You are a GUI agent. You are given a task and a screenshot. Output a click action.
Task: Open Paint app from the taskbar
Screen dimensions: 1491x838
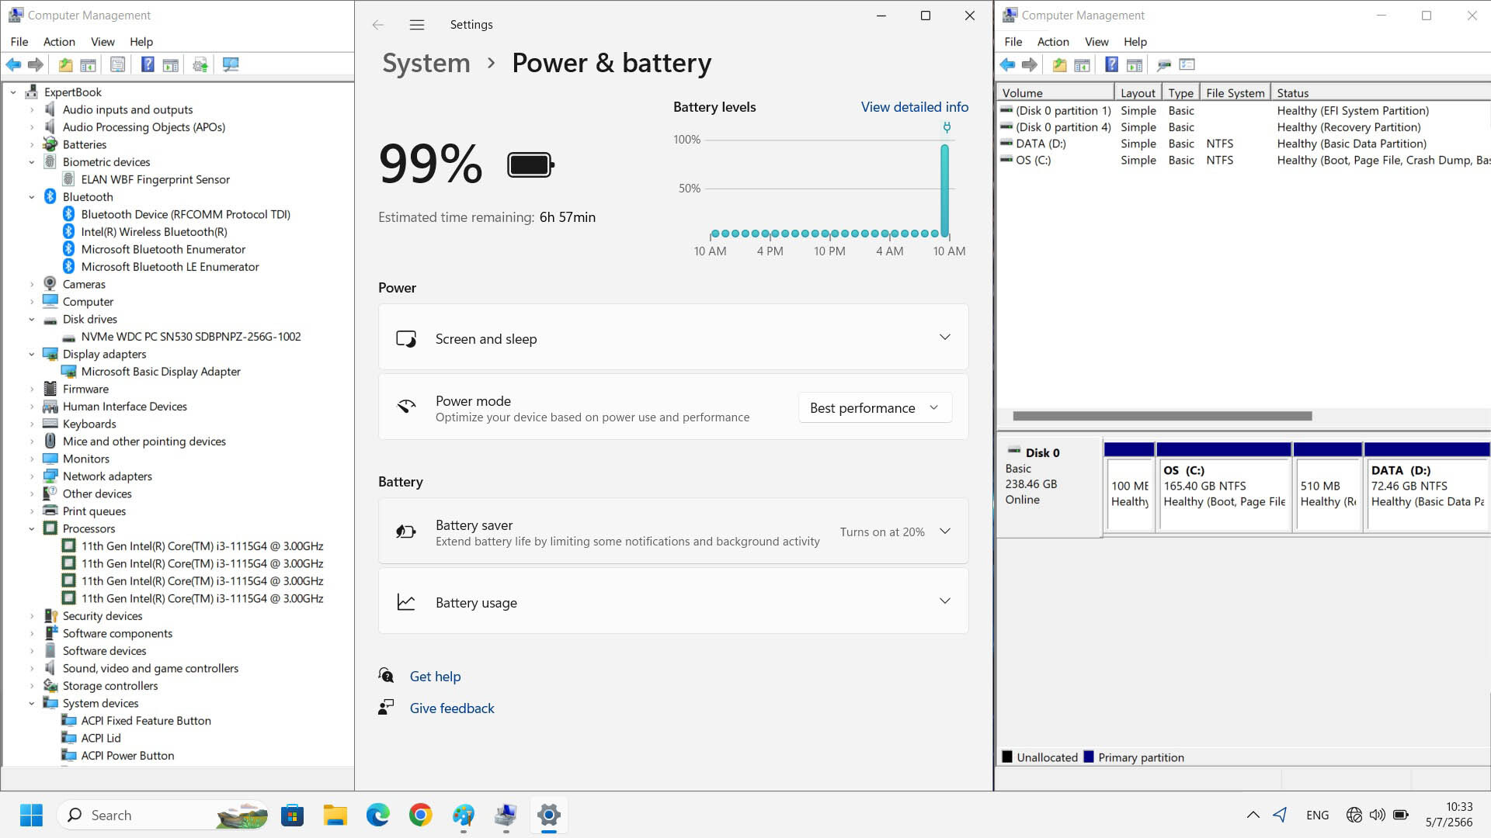[464, 815]
